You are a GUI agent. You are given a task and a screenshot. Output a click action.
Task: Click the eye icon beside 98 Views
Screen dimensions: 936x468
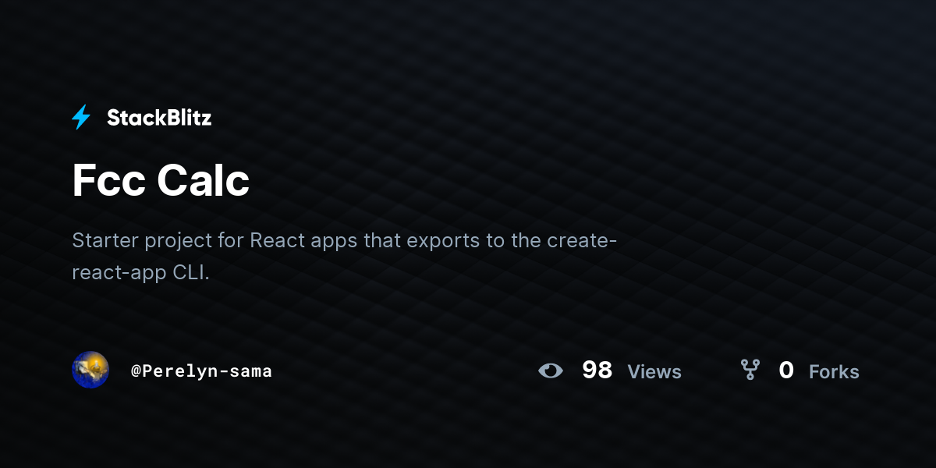(x=551, y=371)
